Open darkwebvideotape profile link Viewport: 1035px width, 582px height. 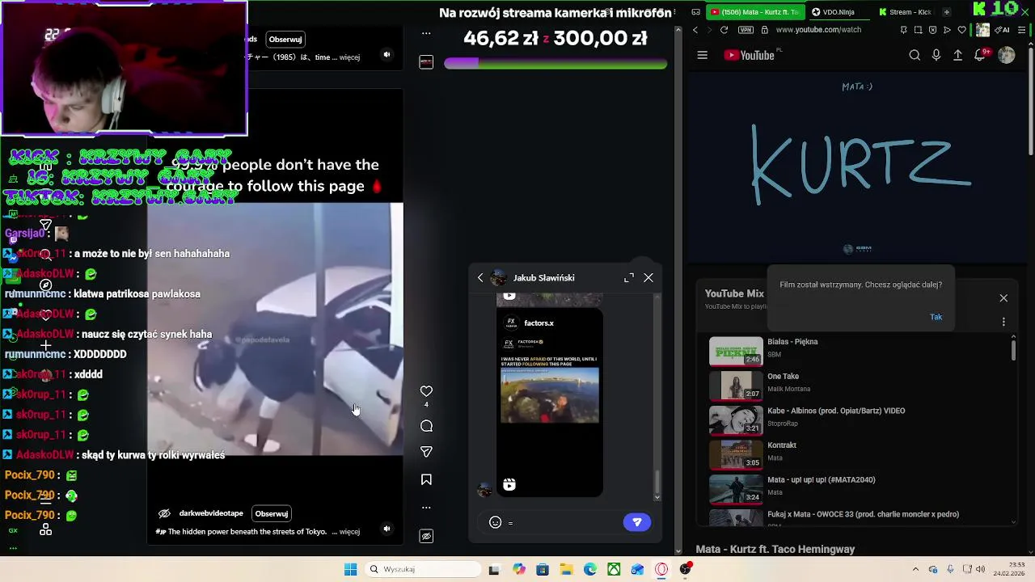point(211,513)
